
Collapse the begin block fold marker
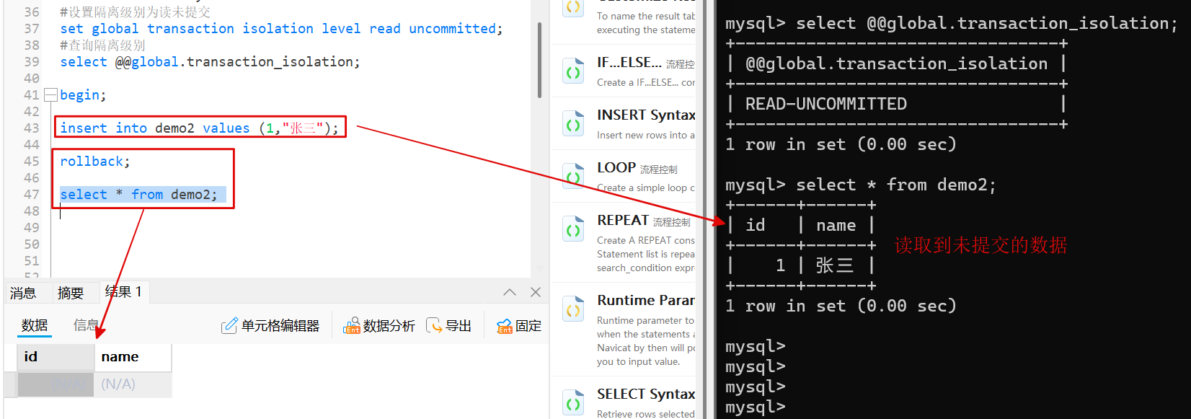[x=50, y=94]
